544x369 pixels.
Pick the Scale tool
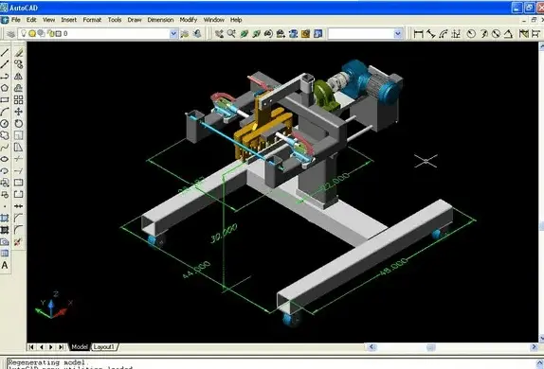(18, 135)
